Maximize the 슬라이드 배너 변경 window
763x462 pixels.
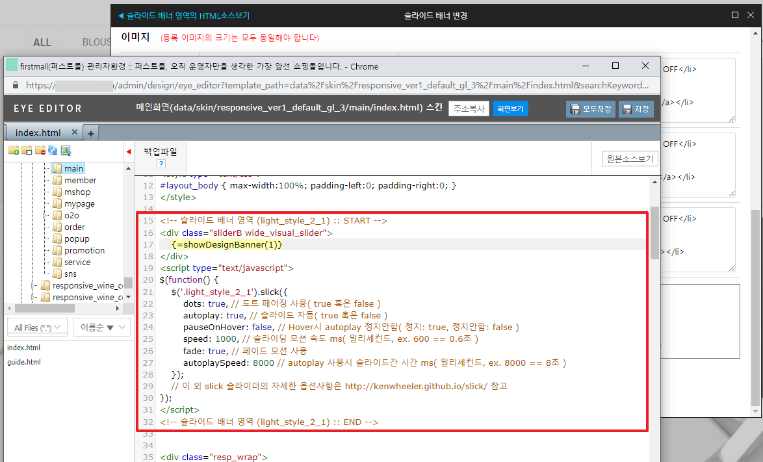point(735,15)
